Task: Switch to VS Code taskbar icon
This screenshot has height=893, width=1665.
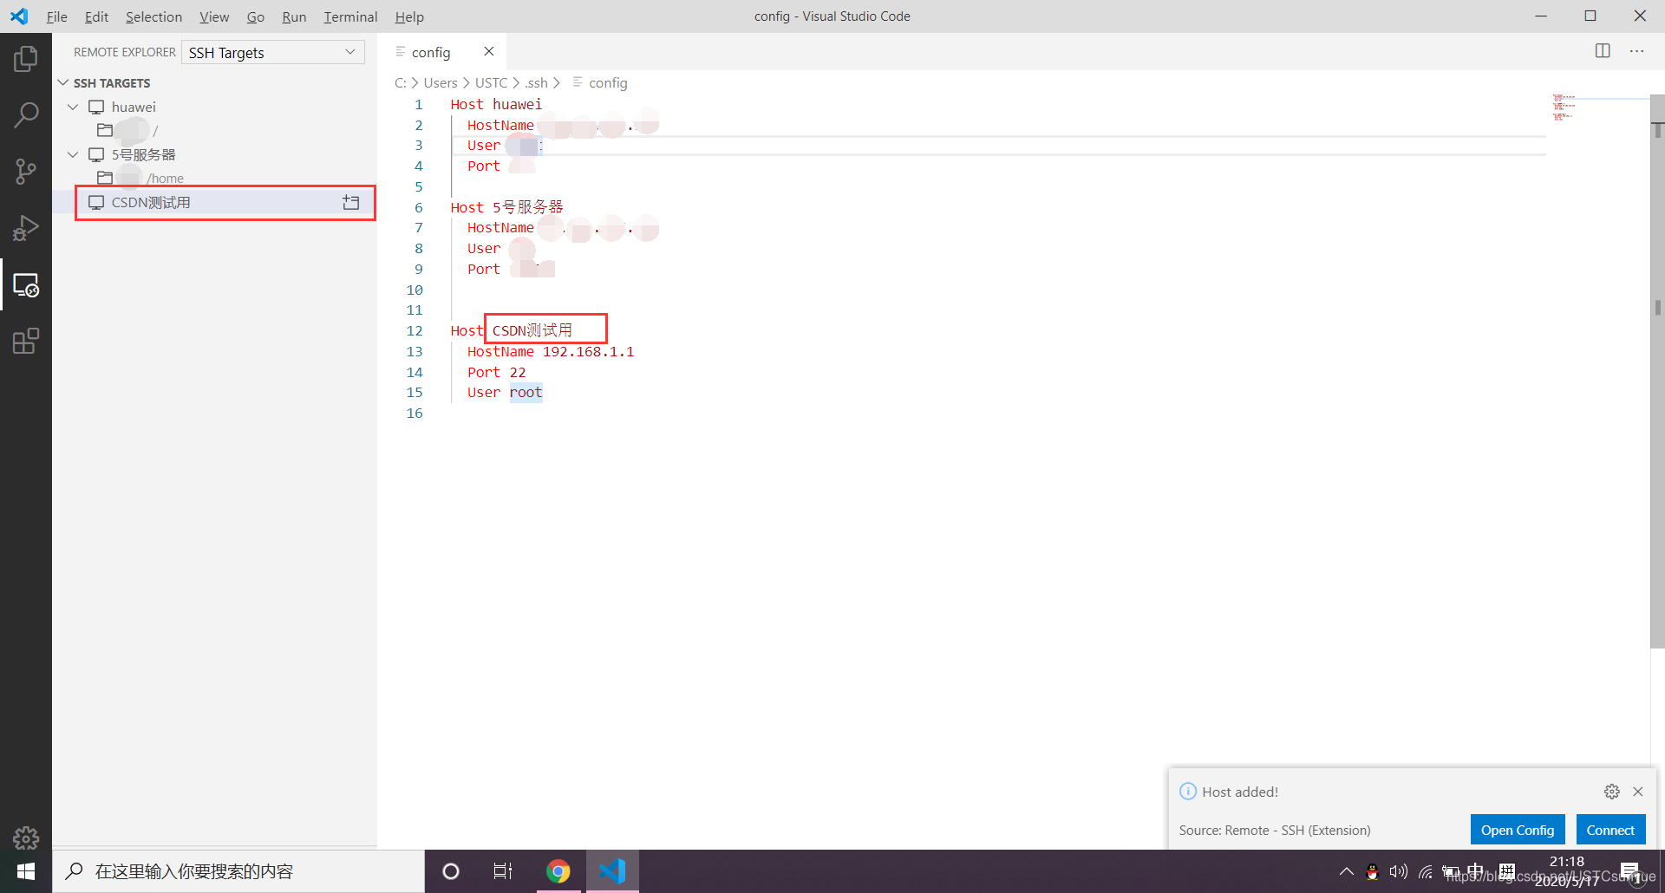Action: click(x=612, y=871)
